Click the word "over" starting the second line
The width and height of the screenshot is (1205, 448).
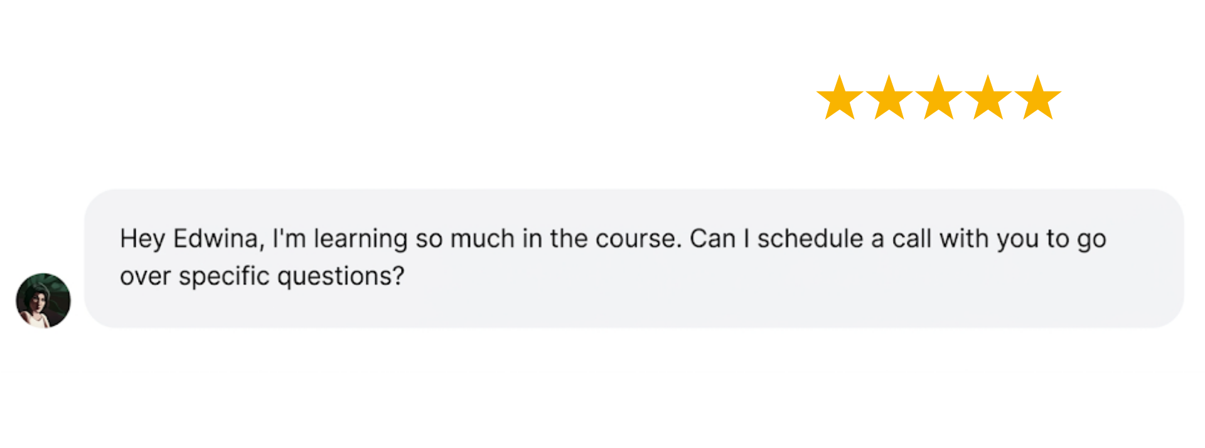coord(145,277)
